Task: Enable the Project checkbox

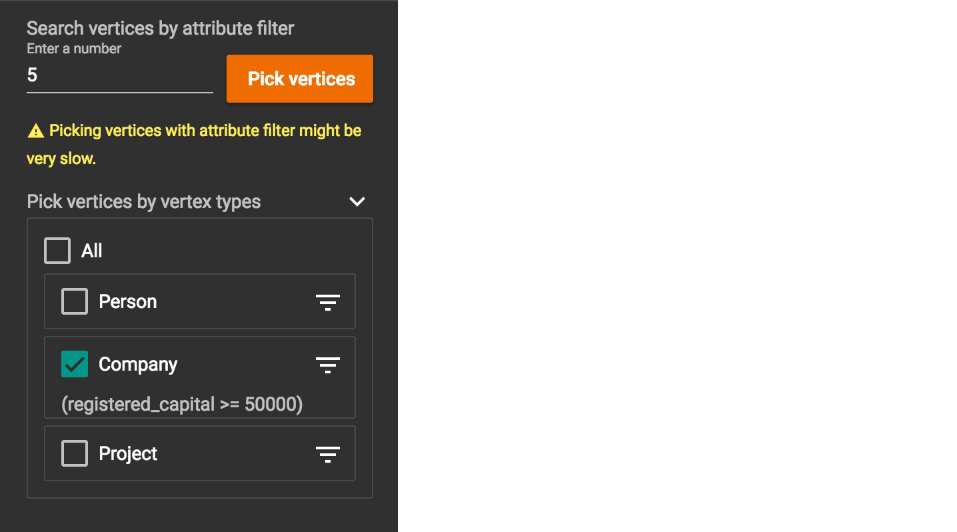Action: tap(75, 453)
